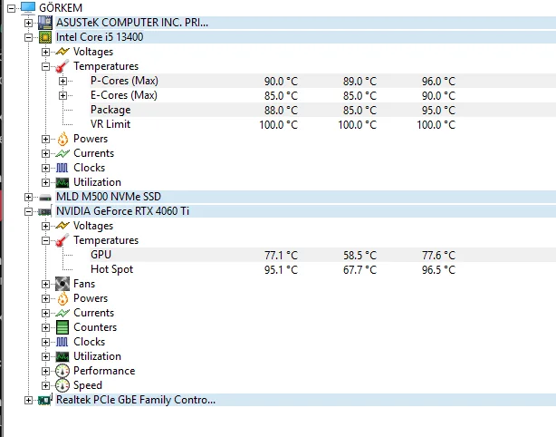Click the Hot Spot 95.1 °C value
556x437 pixels.
coord(281,270)
